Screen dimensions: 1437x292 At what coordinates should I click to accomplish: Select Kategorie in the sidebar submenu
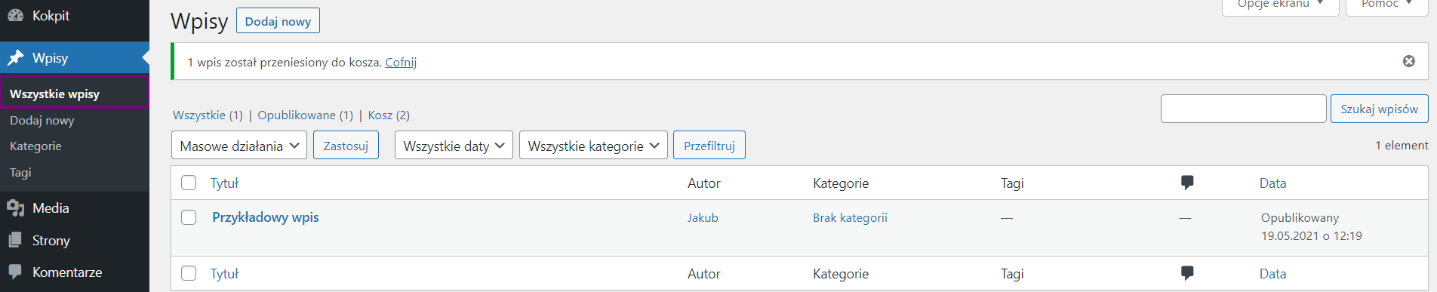tap(35, 146)
